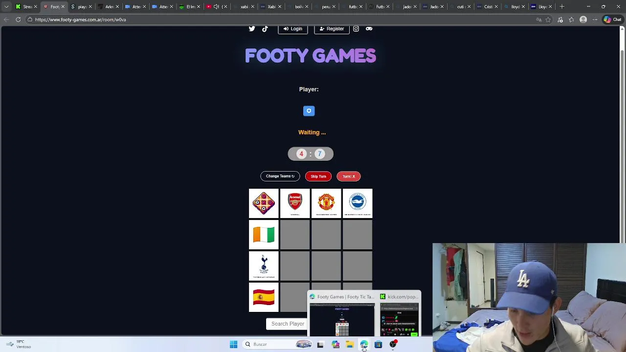
Task: Click the red score number 4
Action: pos(301,154)
